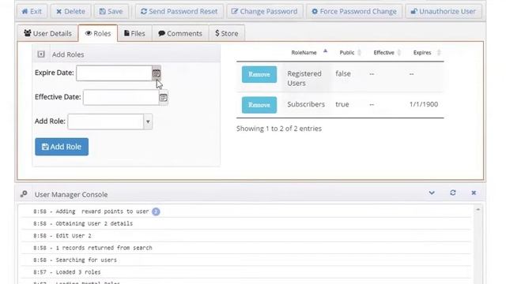Focus the Expire Date field
This screenshot has width=506, height=284.
coord(114,73)
